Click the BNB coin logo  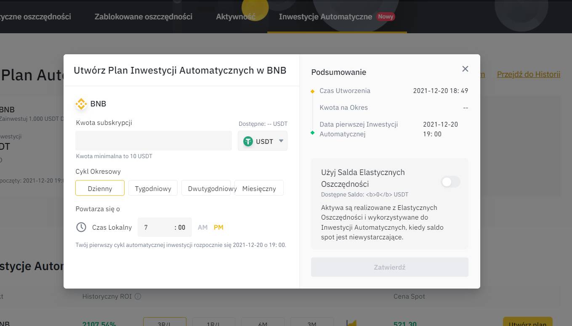click(x=81, y=104)
